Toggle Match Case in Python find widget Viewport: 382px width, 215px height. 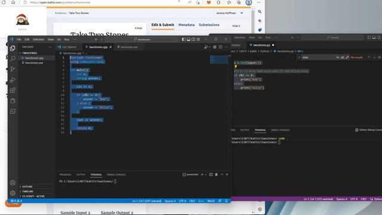pos(338,57)
